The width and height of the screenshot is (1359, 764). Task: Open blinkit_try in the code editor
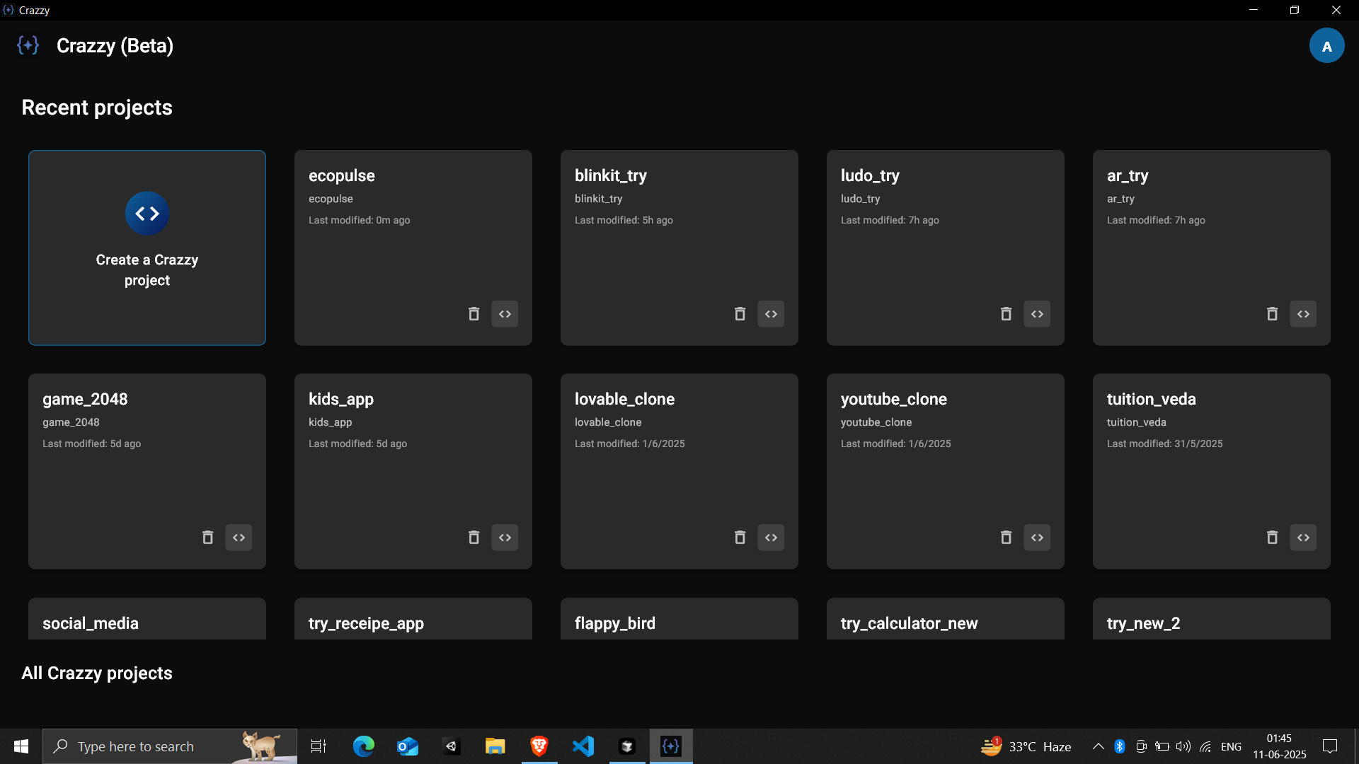coord(771,313)
